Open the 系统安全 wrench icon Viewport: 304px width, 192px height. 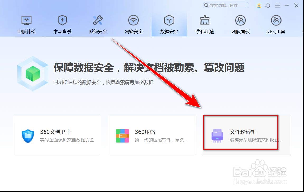(x=98, y=20)
